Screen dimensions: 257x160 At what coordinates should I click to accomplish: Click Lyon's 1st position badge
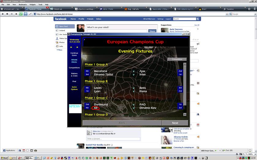coord(87,91)
